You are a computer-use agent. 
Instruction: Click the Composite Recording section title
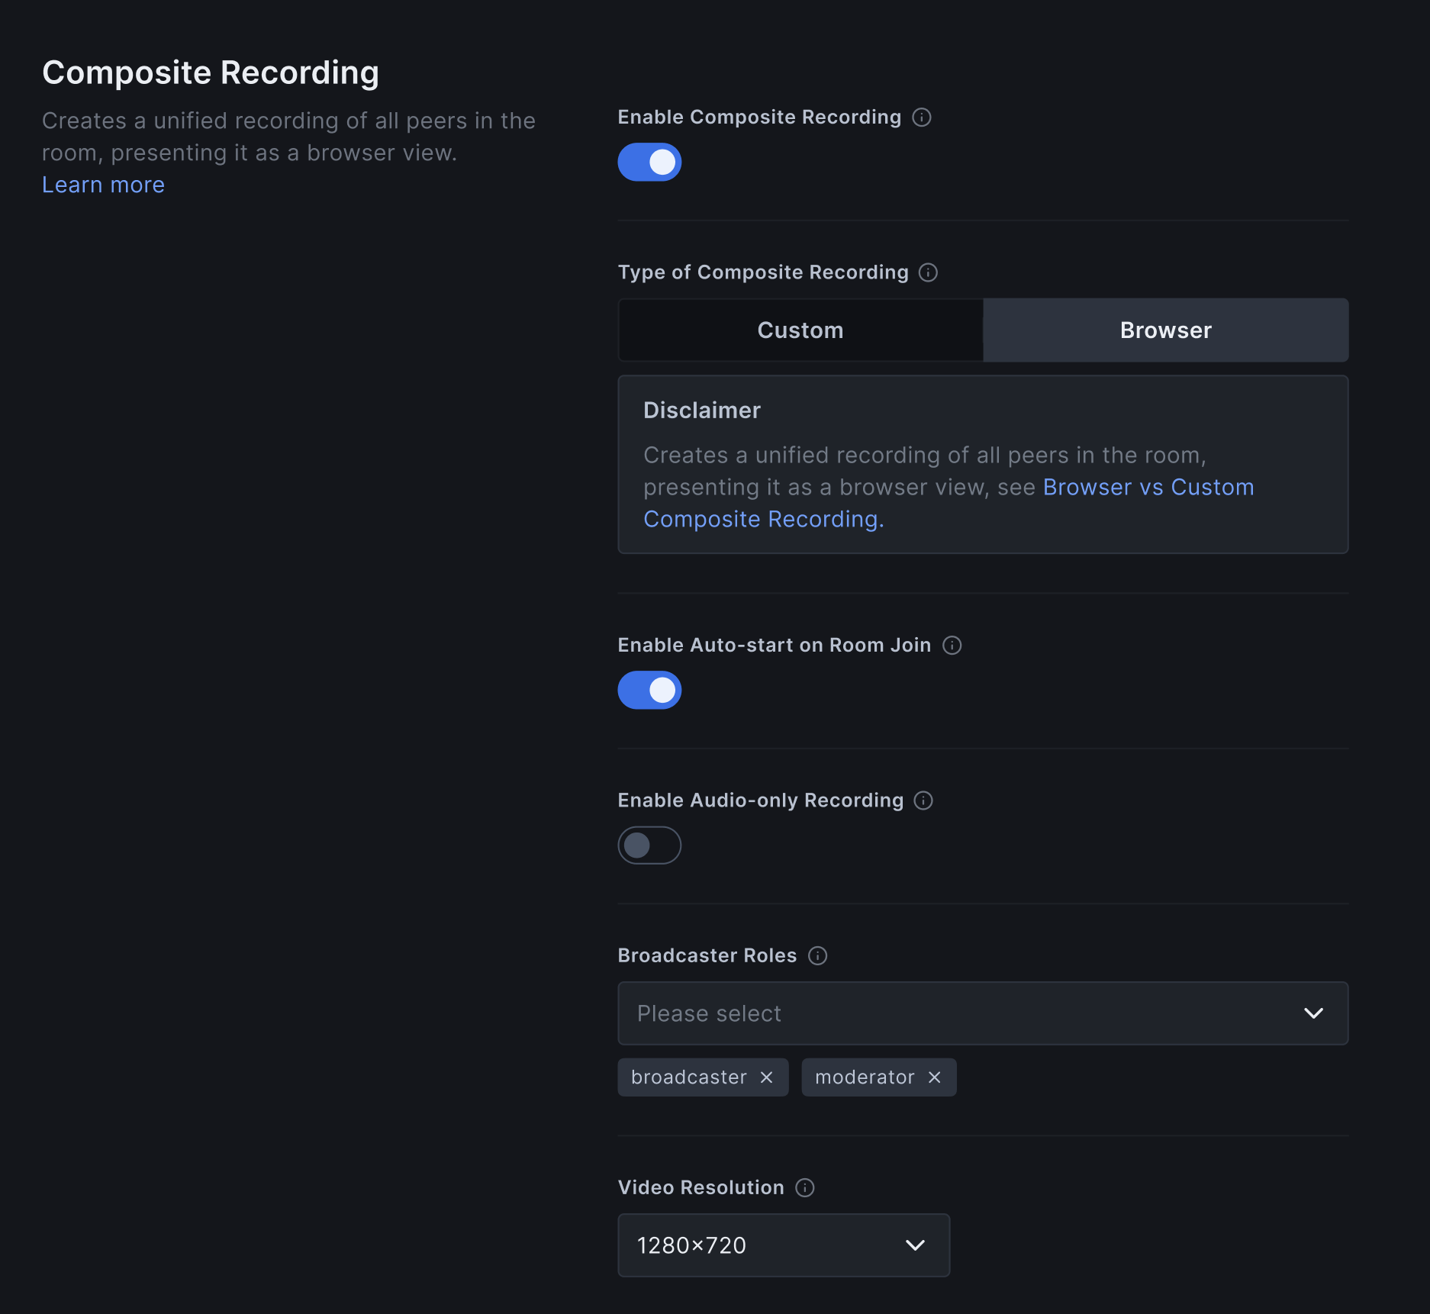click(x=211, y=73)
